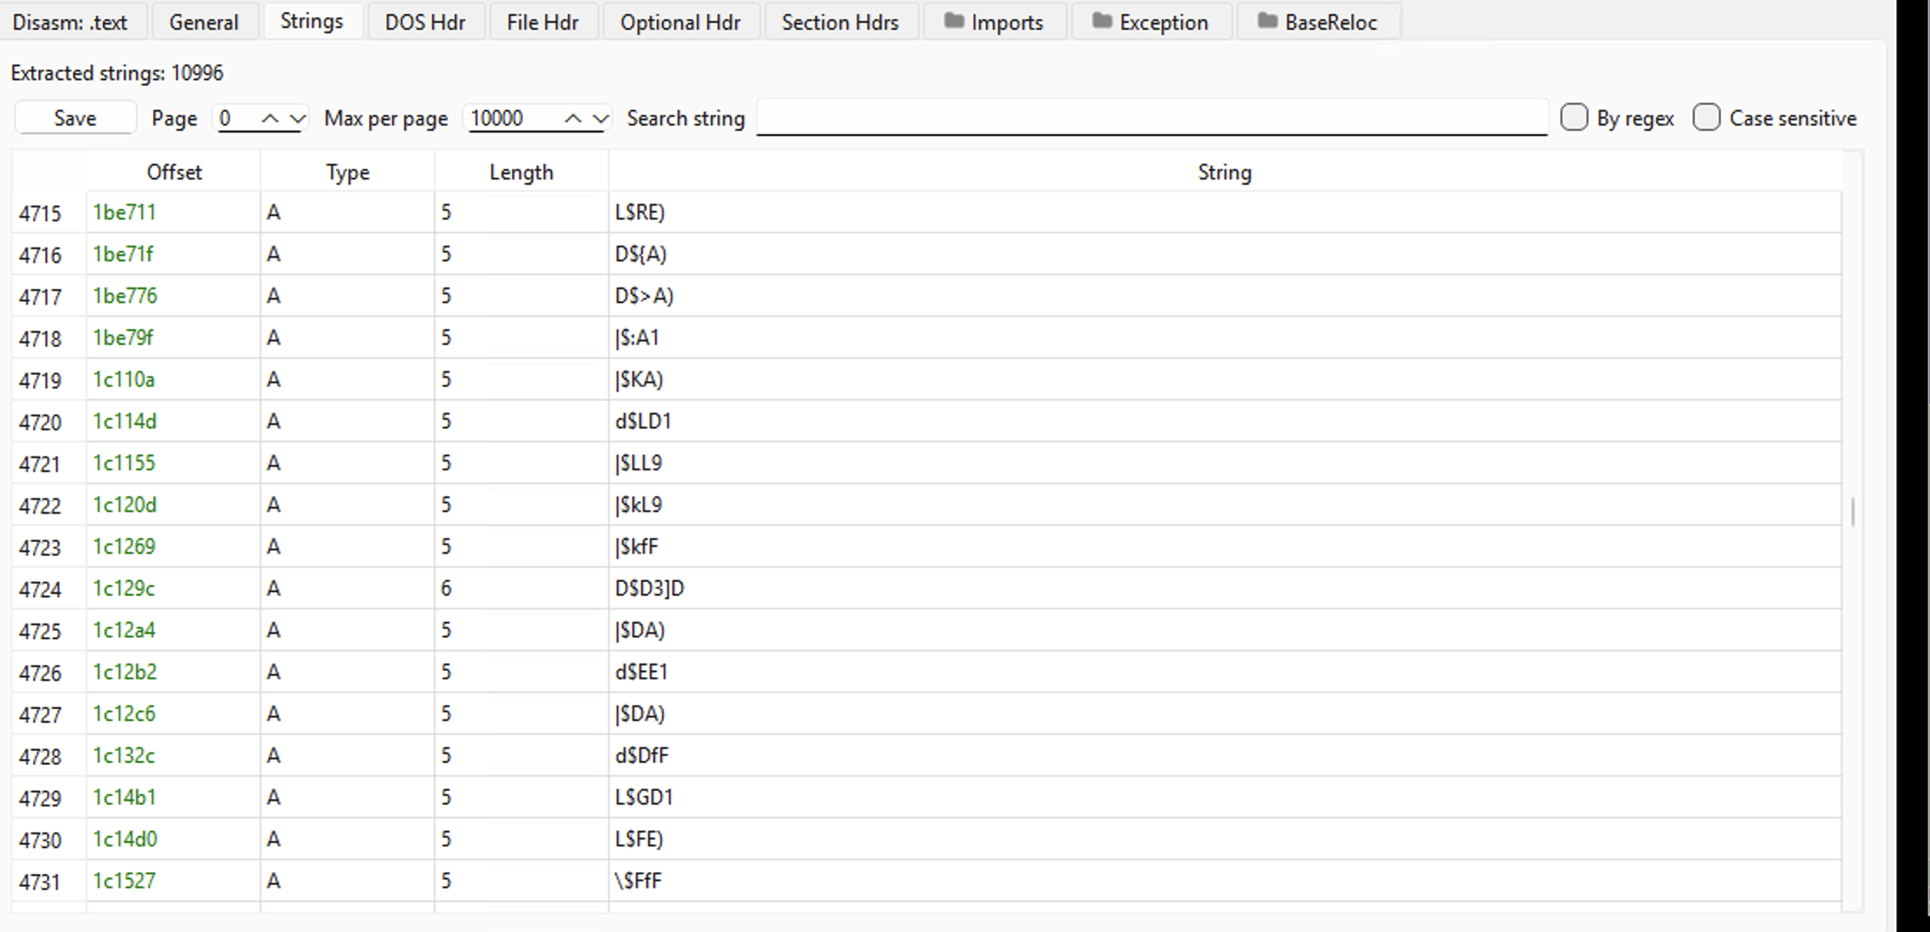Click the strings table vertical scrollbar handle

pos(1852,511)
